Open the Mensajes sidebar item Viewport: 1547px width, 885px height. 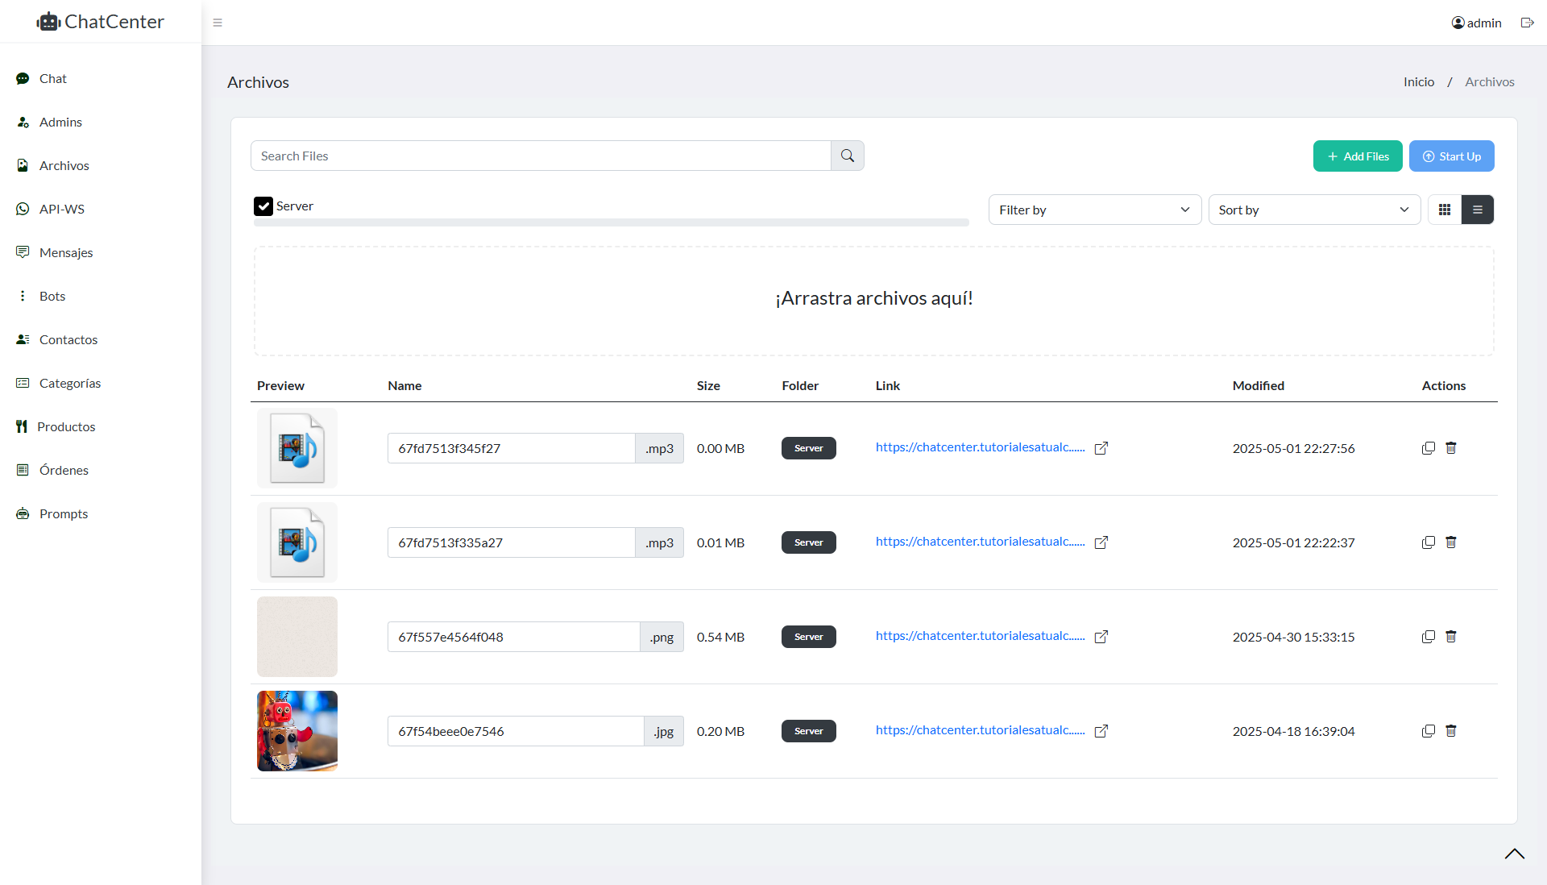[x=66, y=252]
